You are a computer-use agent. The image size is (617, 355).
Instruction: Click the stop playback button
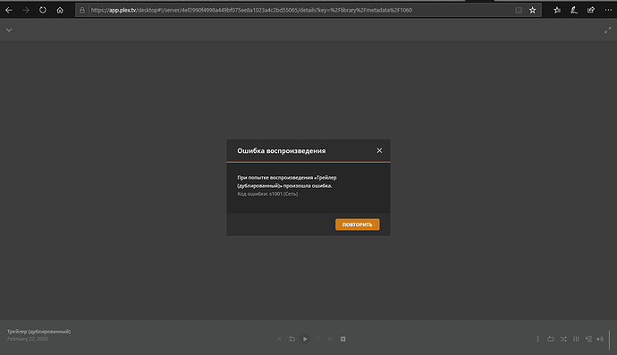tap(343, 339)
